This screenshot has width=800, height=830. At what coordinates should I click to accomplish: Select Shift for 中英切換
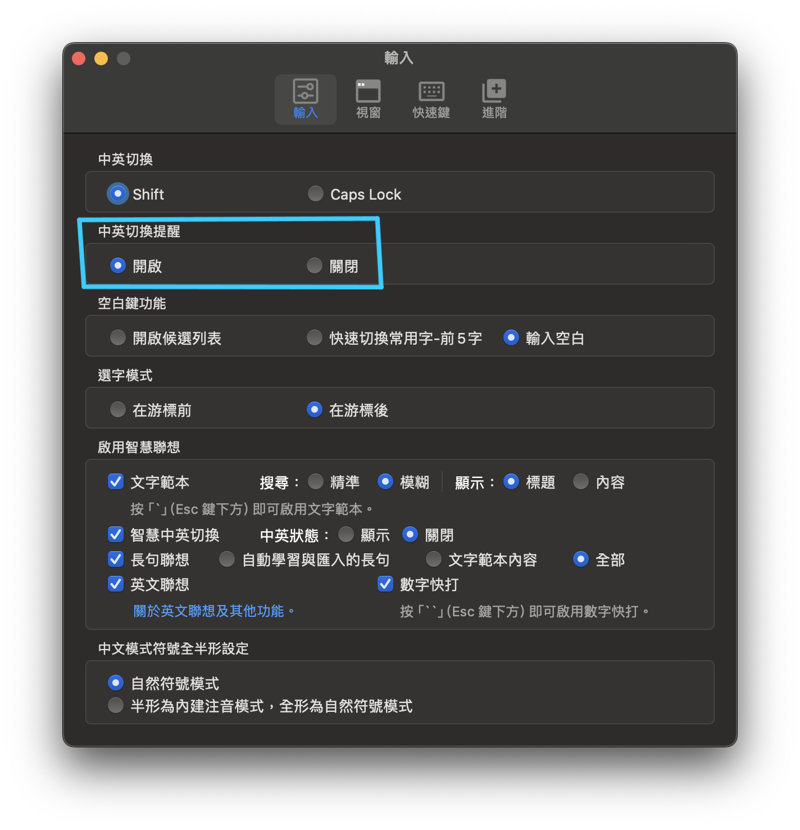(118, 194)
